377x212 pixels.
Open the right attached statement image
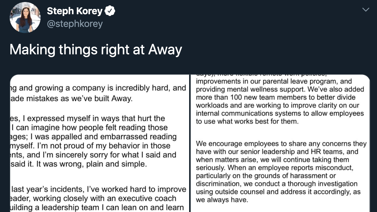point(280,143)
